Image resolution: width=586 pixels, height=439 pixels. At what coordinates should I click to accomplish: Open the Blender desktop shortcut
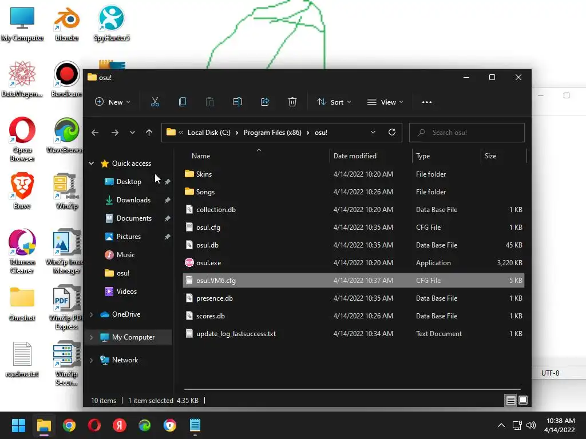pyautogui.click(x=66, y=24)
